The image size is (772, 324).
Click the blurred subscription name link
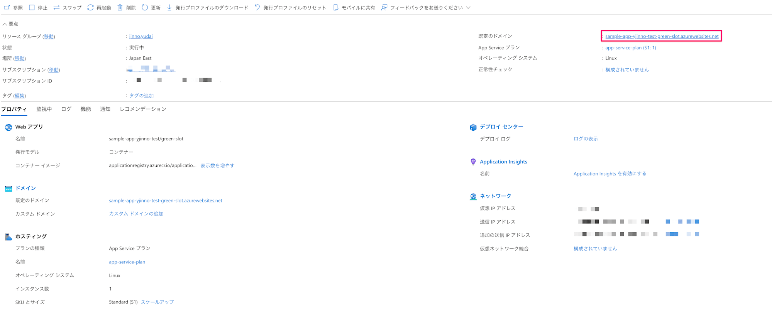coord(152,69)
